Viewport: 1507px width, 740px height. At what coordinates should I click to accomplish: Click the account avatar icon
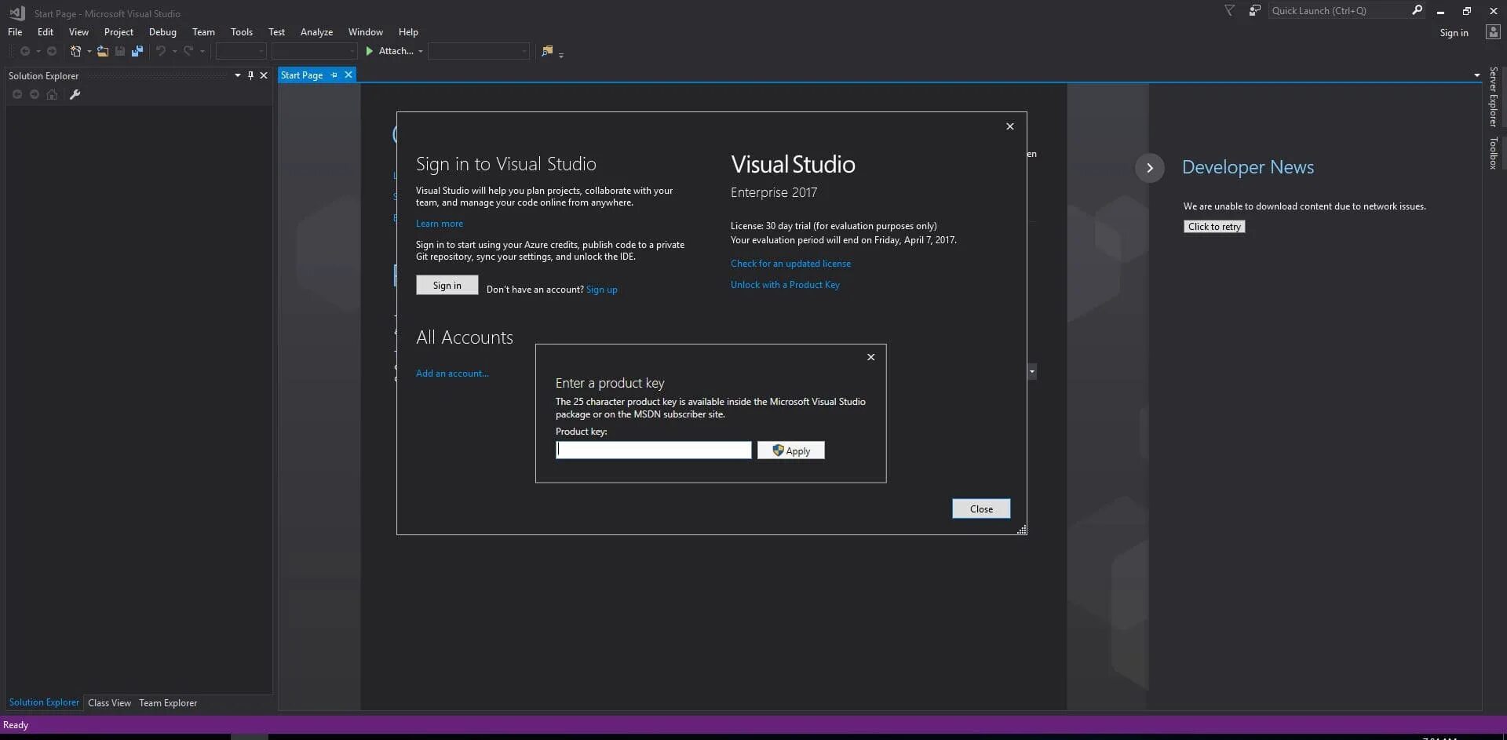click(x=1493, y=32)
